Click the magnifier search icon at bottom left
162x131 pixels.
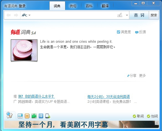[9, 115]
